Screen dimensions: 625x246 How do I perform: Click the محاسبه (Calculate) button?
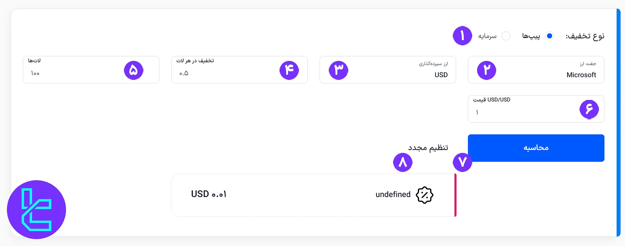point(536,148)
